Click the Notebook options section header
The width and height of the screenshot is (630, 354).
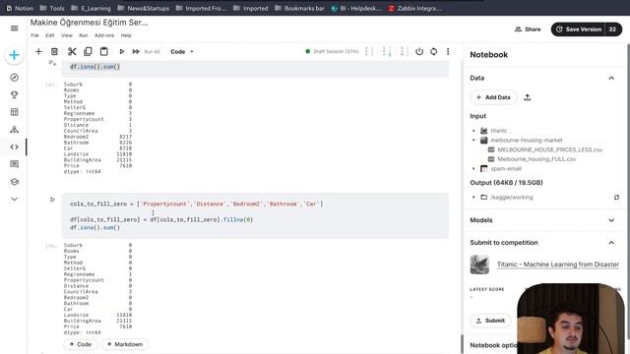click(x=493, y=345)
